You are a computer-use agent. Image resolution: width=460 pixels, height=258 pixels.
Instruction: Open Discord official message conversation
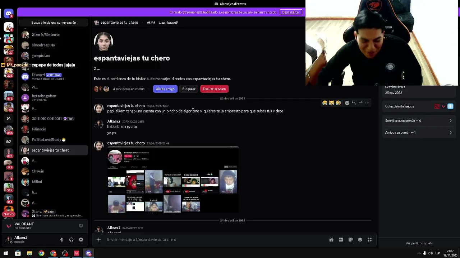tap(54, 77)
